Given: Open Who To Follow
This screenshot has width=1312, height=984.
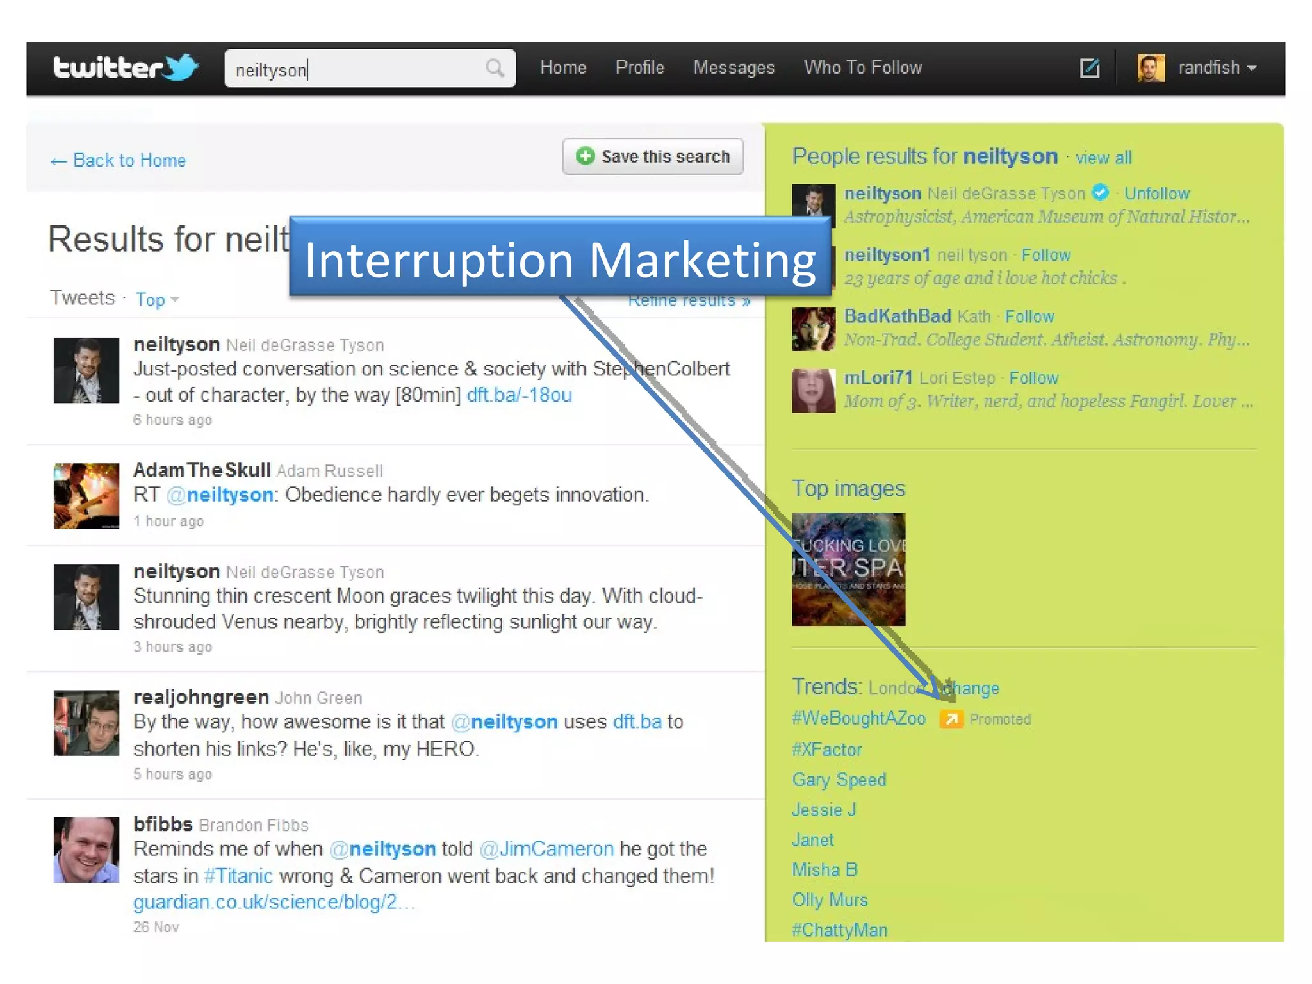Looking at the screenshot, I should pos(863,67).
